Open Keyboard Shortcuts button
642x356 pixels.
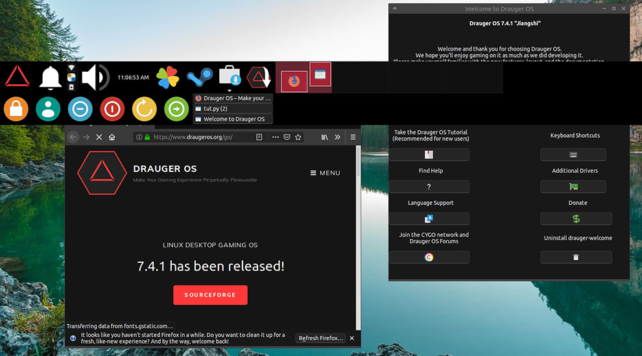pos(573,155)
